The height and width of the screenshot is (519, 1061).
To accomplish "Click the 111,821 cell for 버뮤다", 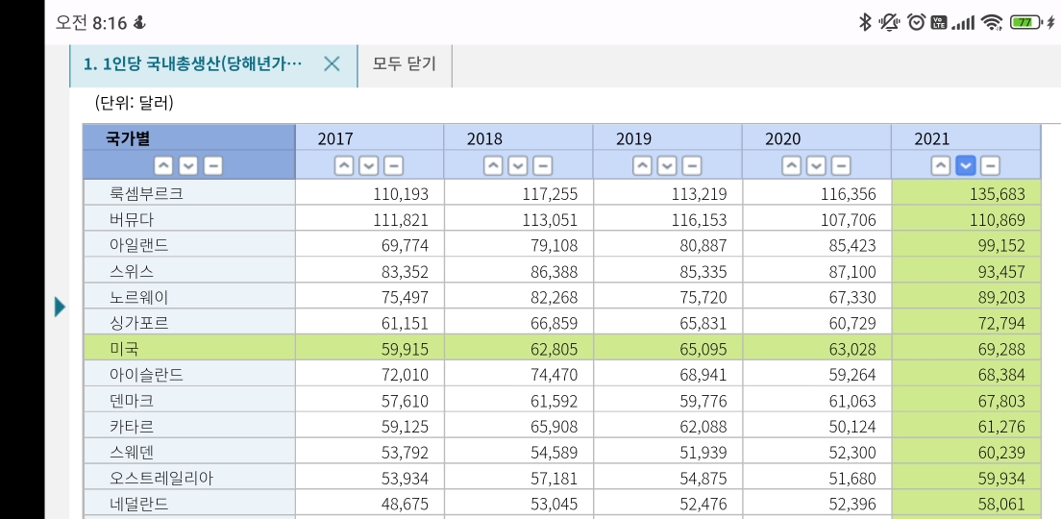I will pyautogui.click(x=369, y=219).
